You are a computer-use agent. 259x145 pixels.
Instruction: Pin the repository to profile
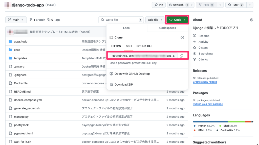pos(159,5)
